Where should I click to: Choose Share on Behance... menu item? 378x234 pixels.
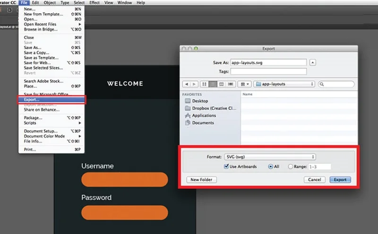[x=52, y=110]
